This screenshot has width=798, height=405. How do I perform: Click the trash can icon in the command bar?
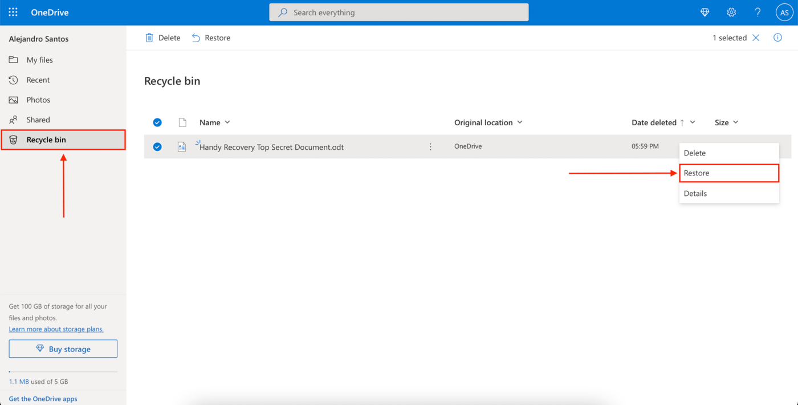tap(149, 38)
